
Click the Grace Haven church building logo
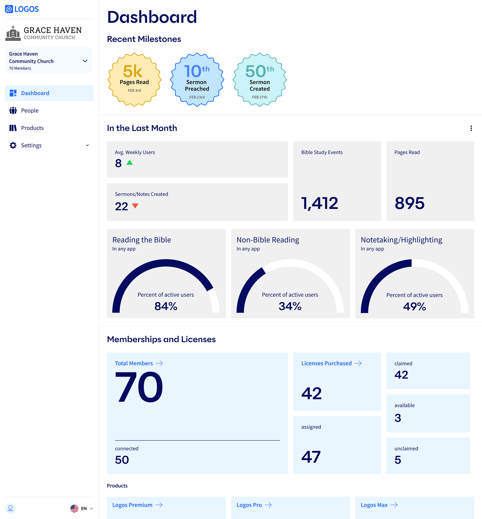tap(13, 33)
